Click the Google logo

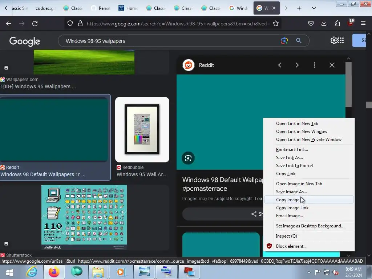point(25,41)
